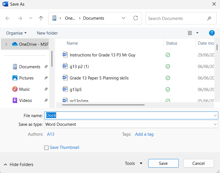Screen dimensions: 220x173
Task: Click the Back navigation arrow
Action: [x=8, y=18]
